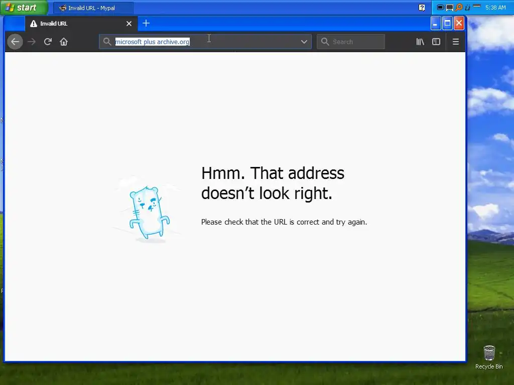
Task: Click the system tray clock showing 5:38 AM
Action: 495,8
